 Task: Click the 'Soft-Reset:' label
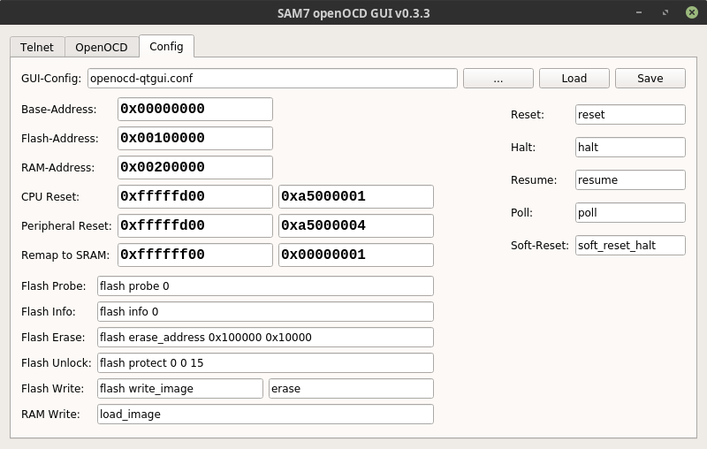[x=540, y=246]
